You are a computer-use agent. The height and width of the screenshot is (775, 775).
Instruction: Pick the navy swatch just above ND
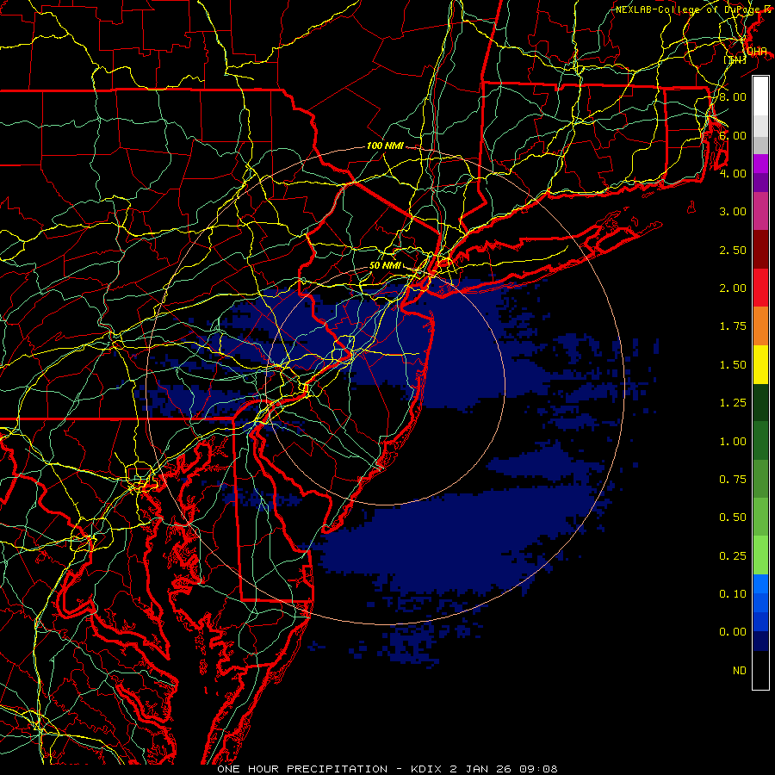[x=760, y=641]
